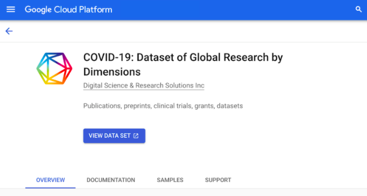The image size is (367, 196).
Task: Open the hamburger navigation menu
Action: tap(11, 10)
